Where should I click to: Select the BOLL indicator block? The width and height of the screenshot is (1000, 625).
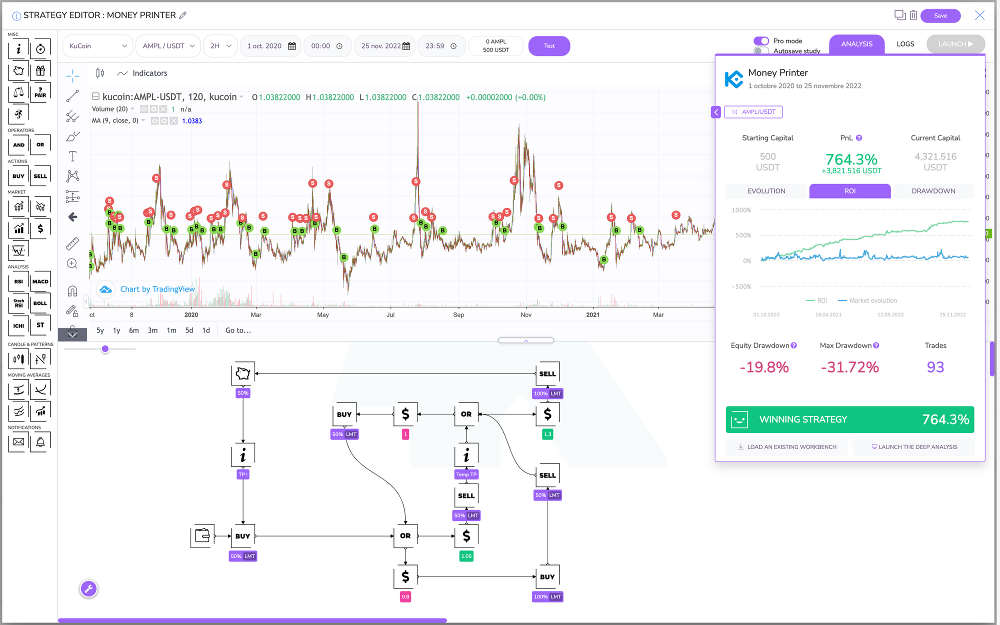40,303
